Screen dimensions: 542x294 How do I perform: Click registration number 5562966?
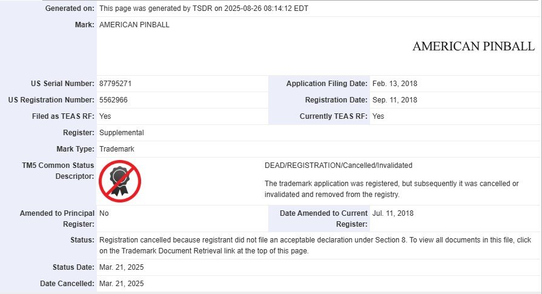(113, 100)
